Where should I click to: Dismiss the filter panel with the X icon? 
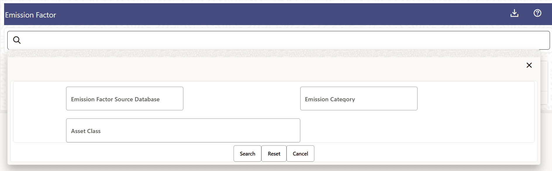pos(529,65)
